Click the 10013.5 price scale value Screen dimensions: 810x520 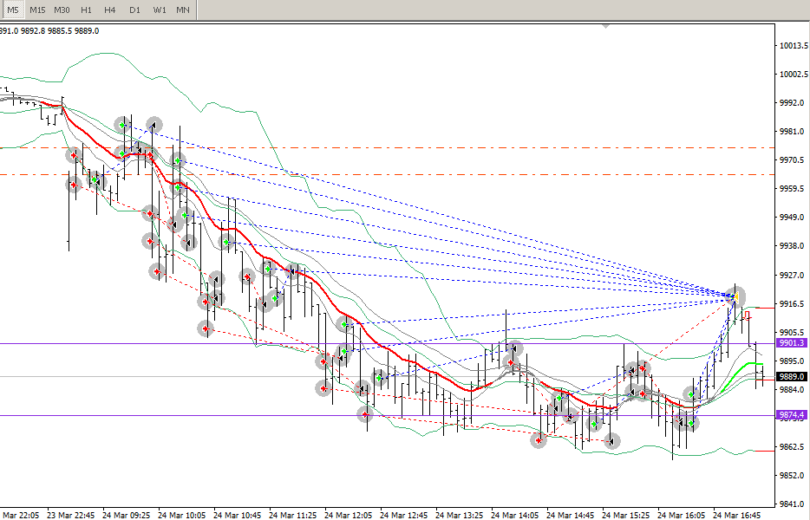point(793,45)
